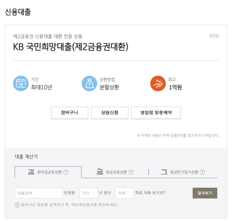Focus the 기간 years input field

(88, 193)
